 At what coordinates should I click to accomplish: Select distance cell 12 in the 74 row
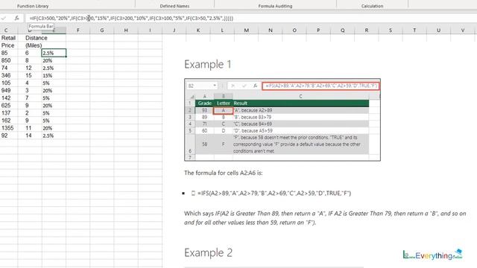(30, 68)
